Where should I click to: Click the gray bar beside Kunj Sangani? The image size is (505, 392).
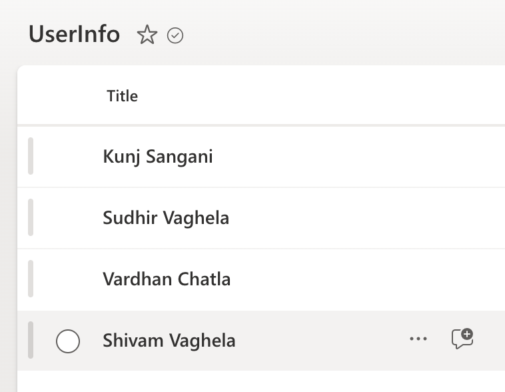pyautogui.click(x=31, y=156)
